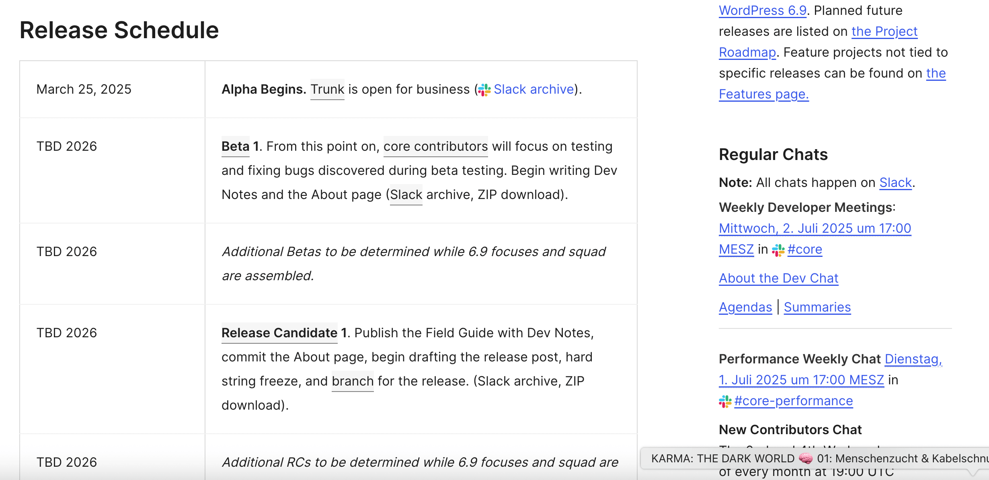Image resolution: width=989 pixels, height=480 pixels.
Task: View the Agendas link
Action: 745,307
